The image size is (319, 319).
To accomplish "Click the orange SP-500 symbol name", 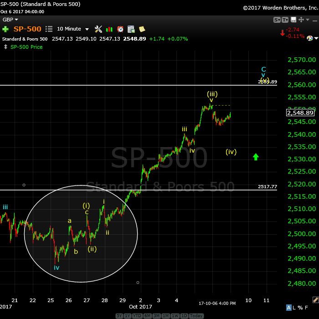I will (27, 29).
